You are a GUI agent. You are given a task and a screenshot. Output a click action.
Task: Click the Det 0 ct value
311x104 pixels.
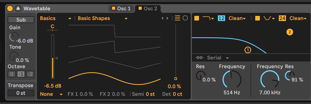pyautogui.click(x=177, y=94)
